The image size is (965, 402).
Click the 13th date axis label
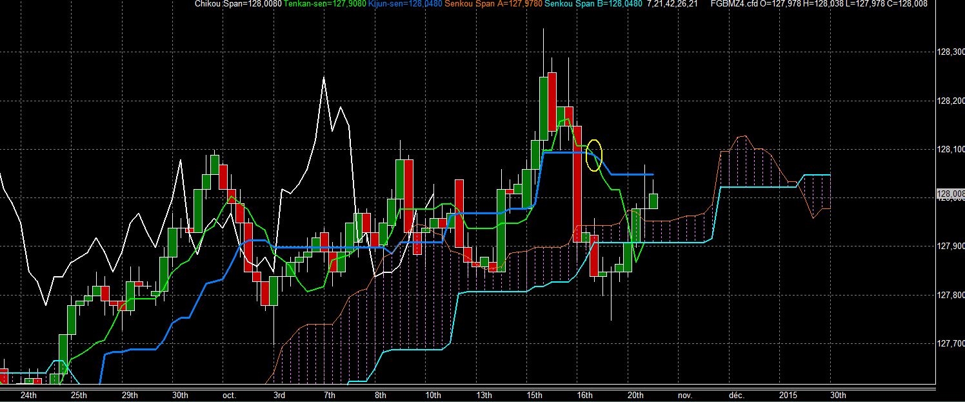tap(484, 395)
